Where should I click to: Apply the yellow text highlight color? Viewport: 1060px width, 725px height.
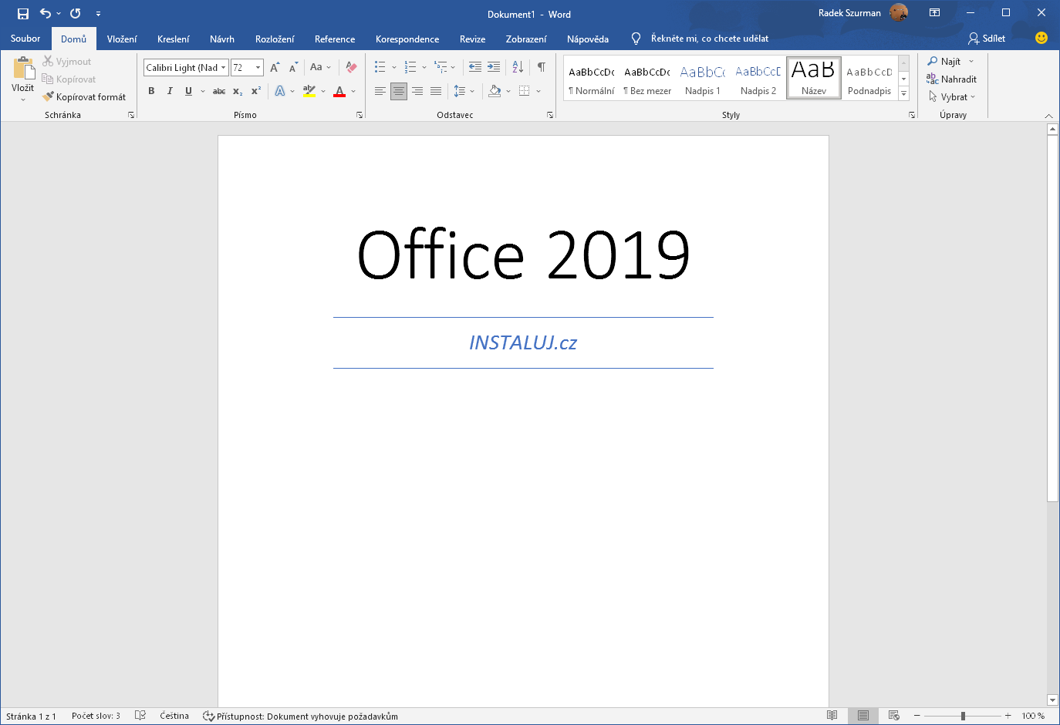(x=309, y=91)
